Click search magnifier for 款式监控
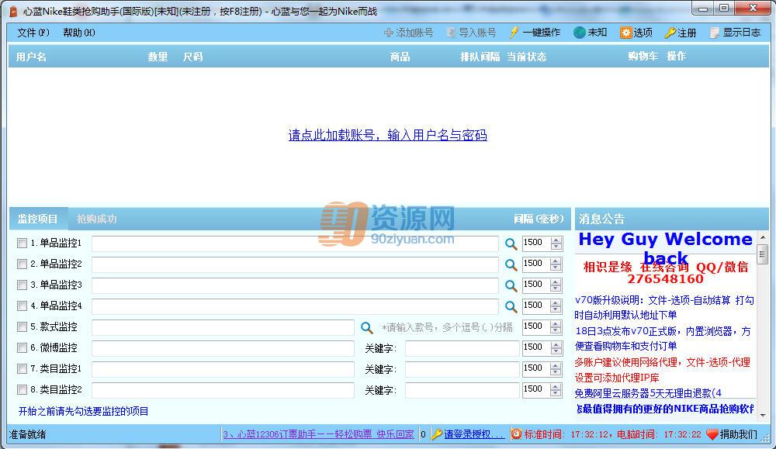This screenshot has height=449, width=776. [x=367, y=327]
